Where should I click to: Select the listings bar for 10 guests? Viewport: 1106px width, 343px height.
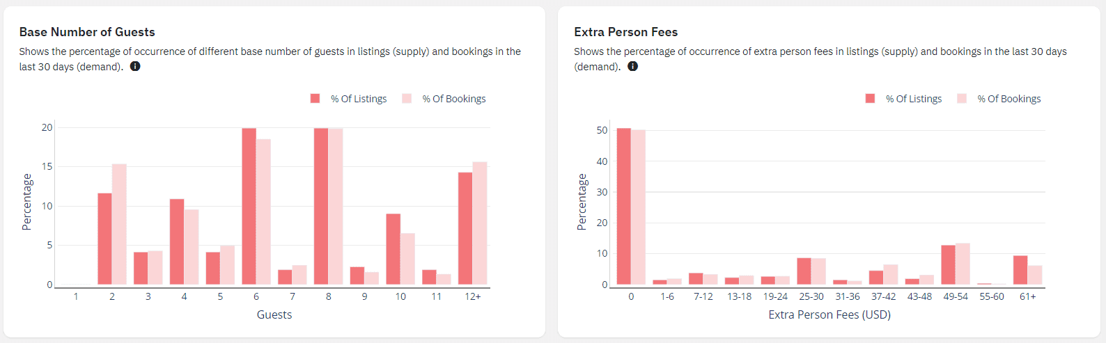pos(394,249)
